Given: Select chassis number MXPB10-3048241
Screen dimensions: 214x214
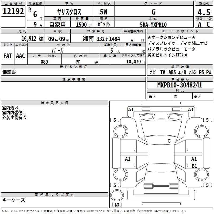Looking at the screenshot, I should pyautogui.click(x=179, y=85).
